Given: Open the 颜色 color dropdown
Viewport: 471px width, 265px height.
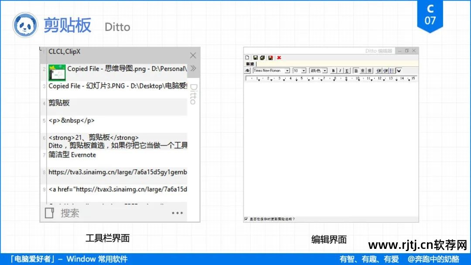Looking at the screenshot, I should pyautogui.click(x=319, y=70).
